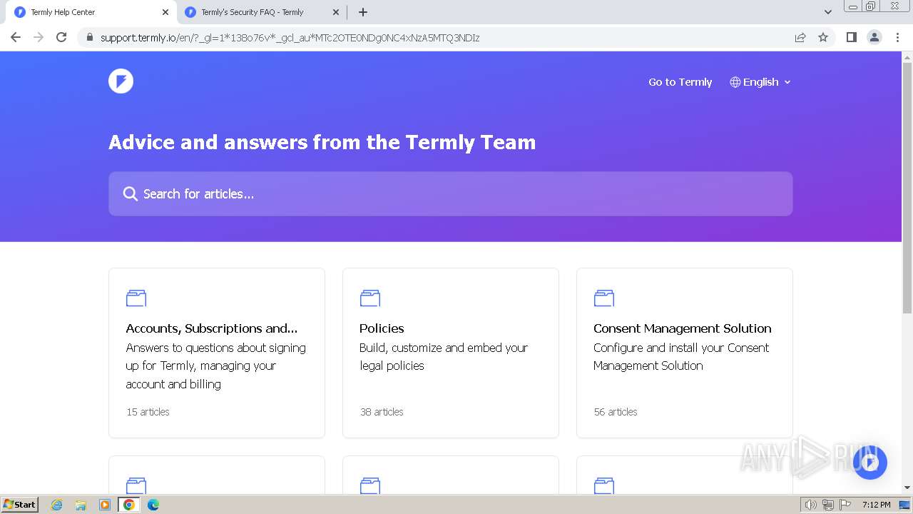Click Configure and install description text

point(681,356)
